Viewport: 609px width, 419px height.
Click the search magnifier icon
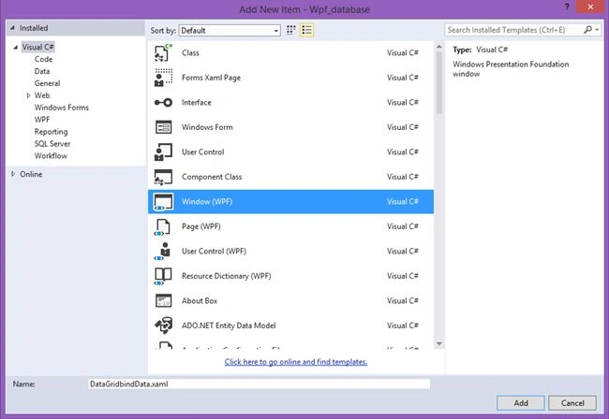coord(587,29)
